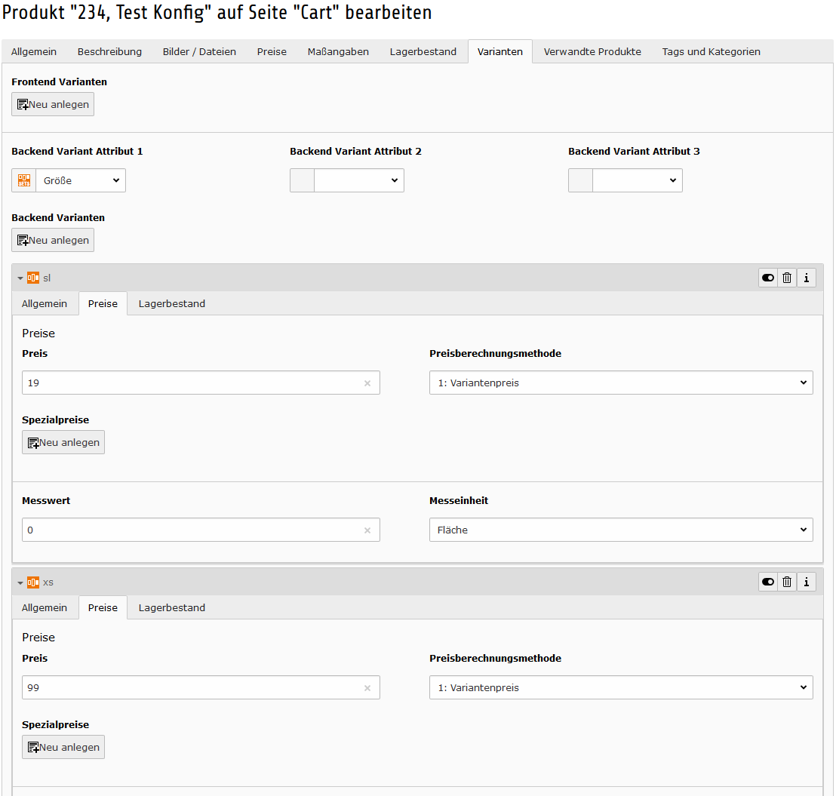Screen dimensions: 836x796
Task: Create new Spezialpreis for xs variant
Action: [x=63, y=747]
